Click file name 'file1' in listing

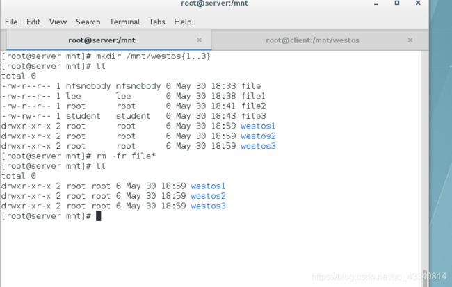coord(253,96)
